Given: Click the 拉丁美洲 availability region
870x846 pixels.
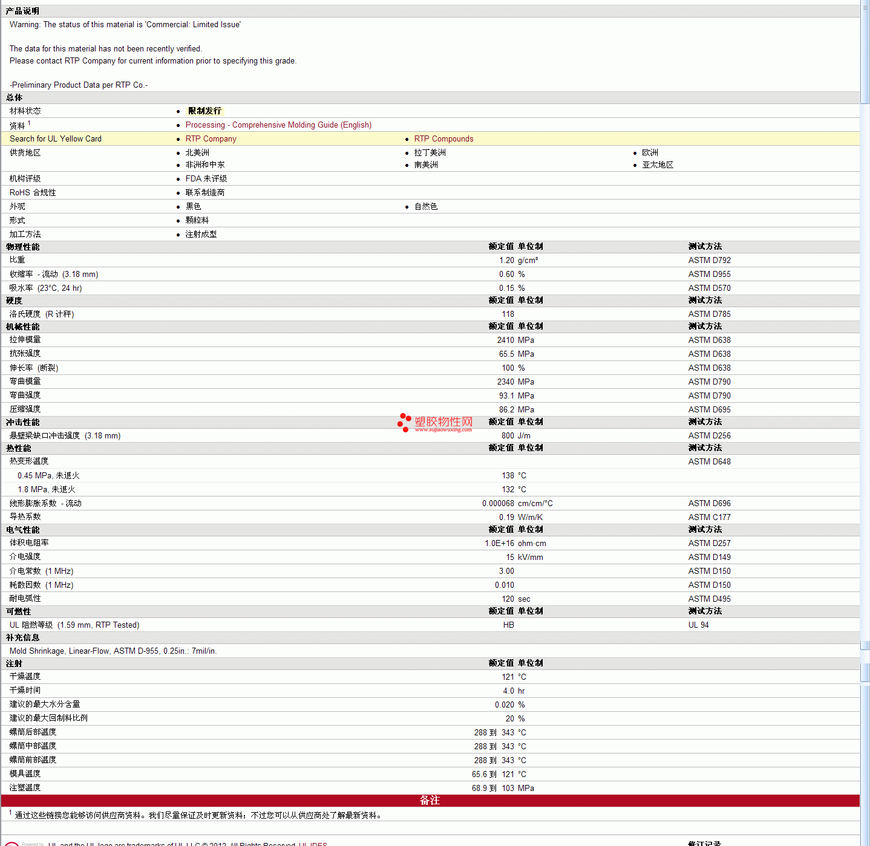Looking at the screenshot, I should pyautogui.click(x=430, y=153).
